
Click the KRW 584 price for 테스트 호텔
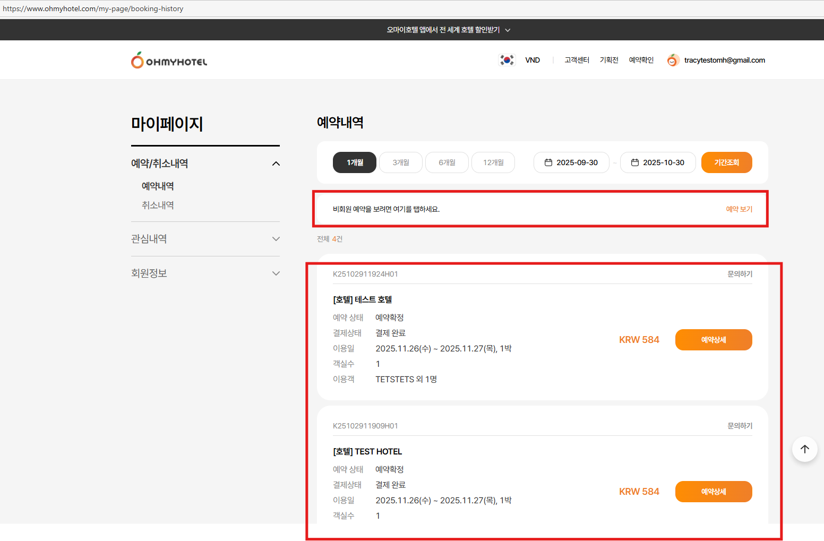click(x=639, y=340)
